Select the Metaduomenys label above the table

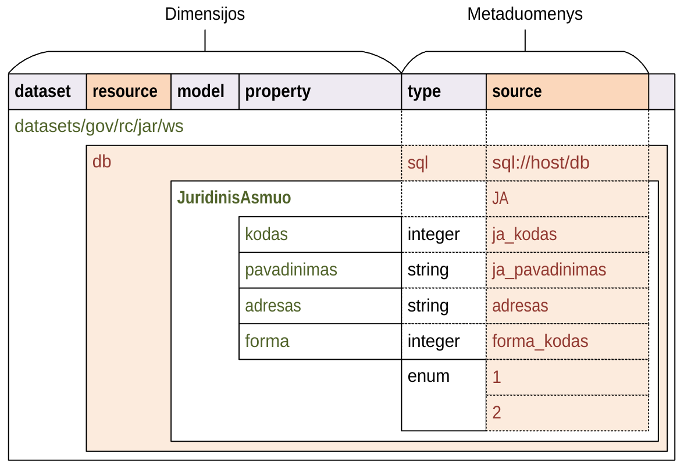coord(525,14)
